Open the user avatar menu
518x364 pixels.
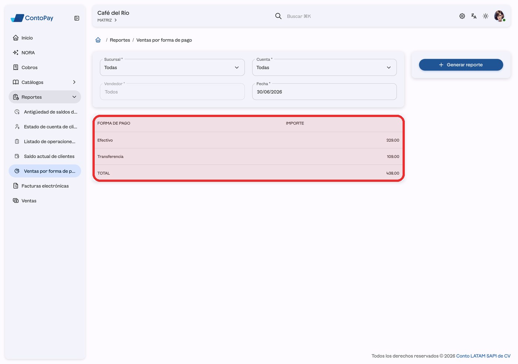pyautogui.click(x=499, y=16)
